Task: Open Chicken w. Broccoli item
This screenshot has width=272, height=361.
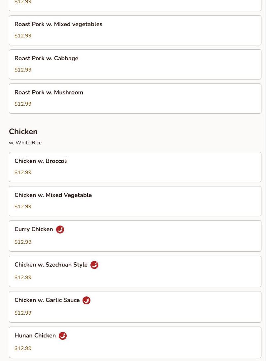Action: tap(135, 167)
